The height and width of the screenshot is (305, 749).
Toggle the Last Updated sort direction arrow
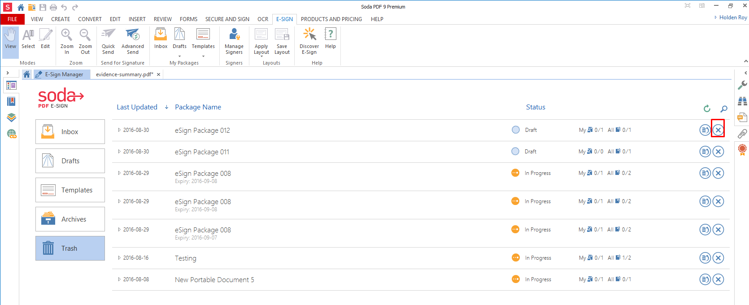click(x=166, y=107)
